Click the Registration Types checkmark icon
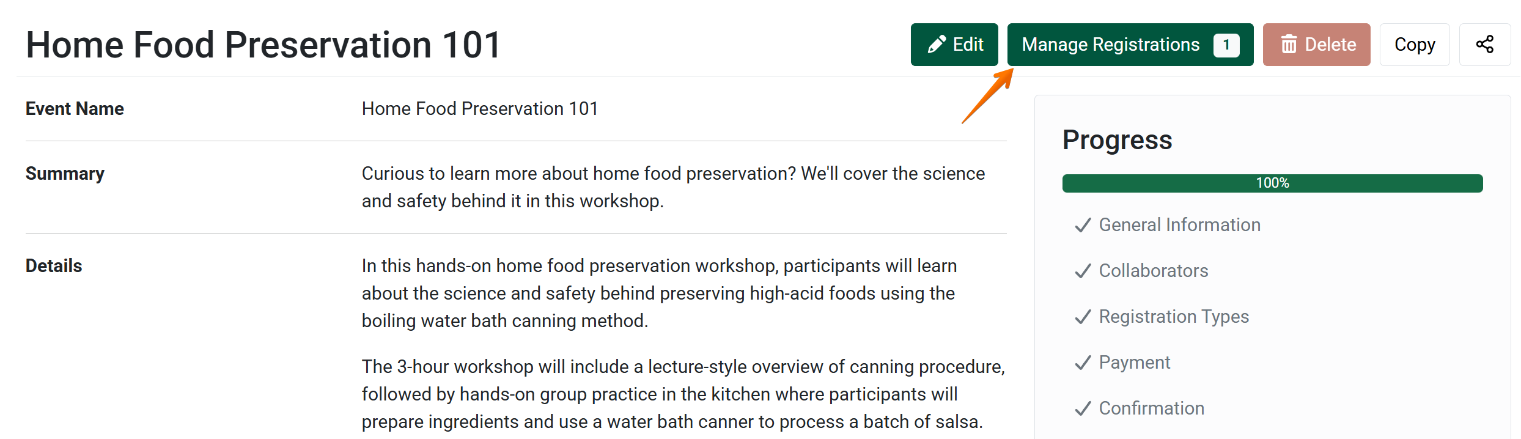 1083,317
